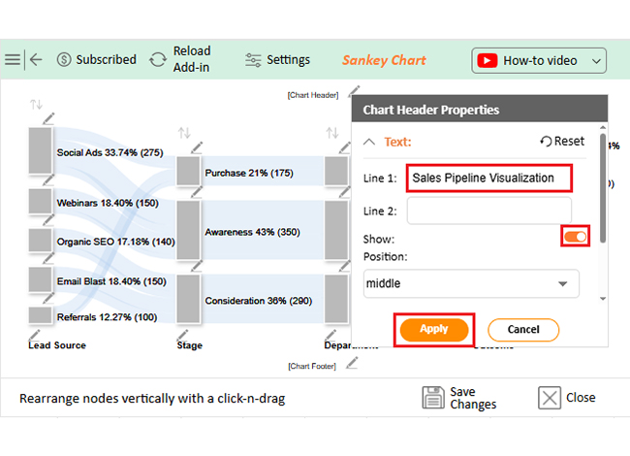This screenshot has width=630, height=456.
Task: Click the Apply button
Action: [434, 329]
